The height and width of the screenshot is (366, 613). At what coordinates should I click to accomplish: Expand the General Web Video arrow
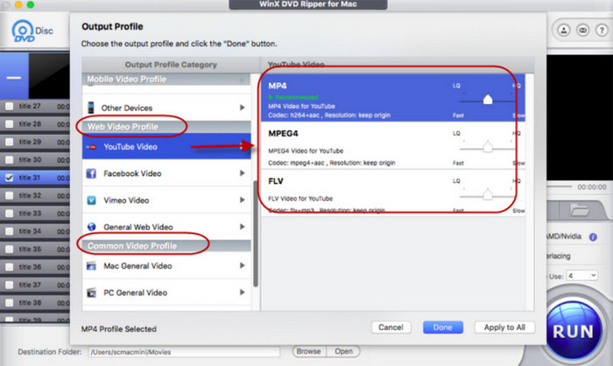(242, 227)
